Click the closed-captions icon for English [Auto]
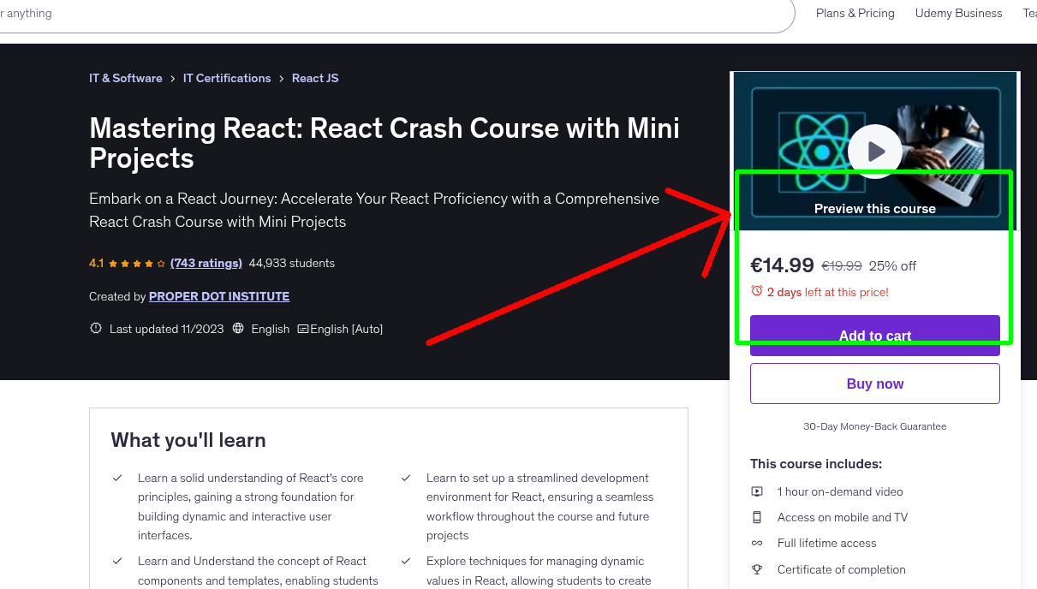 pos(304,329)
